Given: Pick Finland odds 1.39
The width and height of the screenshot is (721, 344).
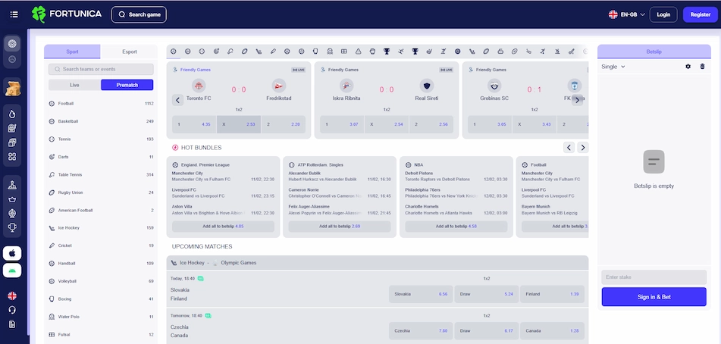Looking at the screenshot, I should click(552, 294).
